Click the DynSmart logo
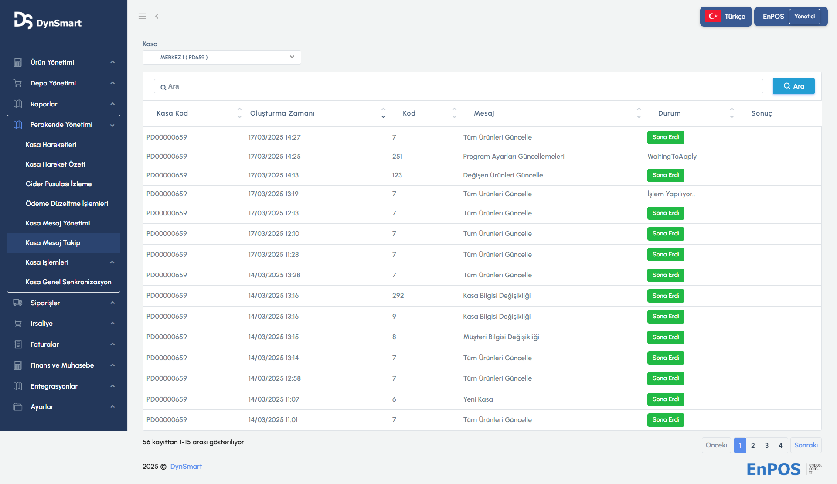Screen dimensions: 837x484 coord(48,21)
